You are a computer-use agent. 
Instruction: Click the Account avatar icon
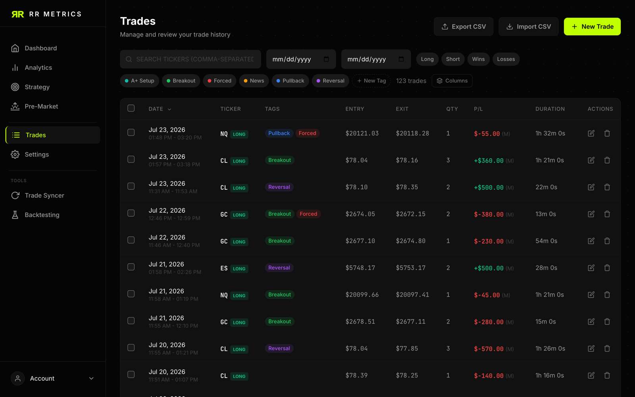click(18, 378)
